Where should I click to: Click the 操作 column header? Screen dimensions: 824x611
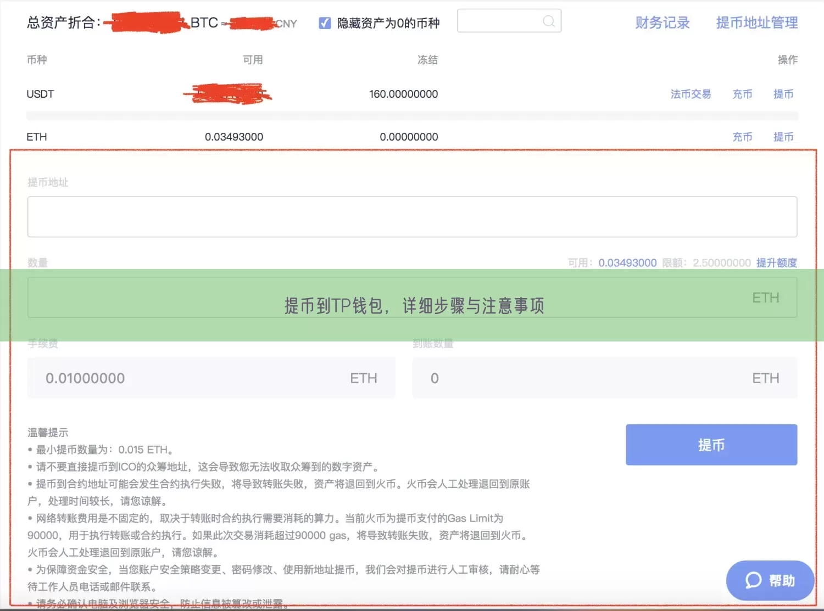pyautogui.click(x=788, y=60)
